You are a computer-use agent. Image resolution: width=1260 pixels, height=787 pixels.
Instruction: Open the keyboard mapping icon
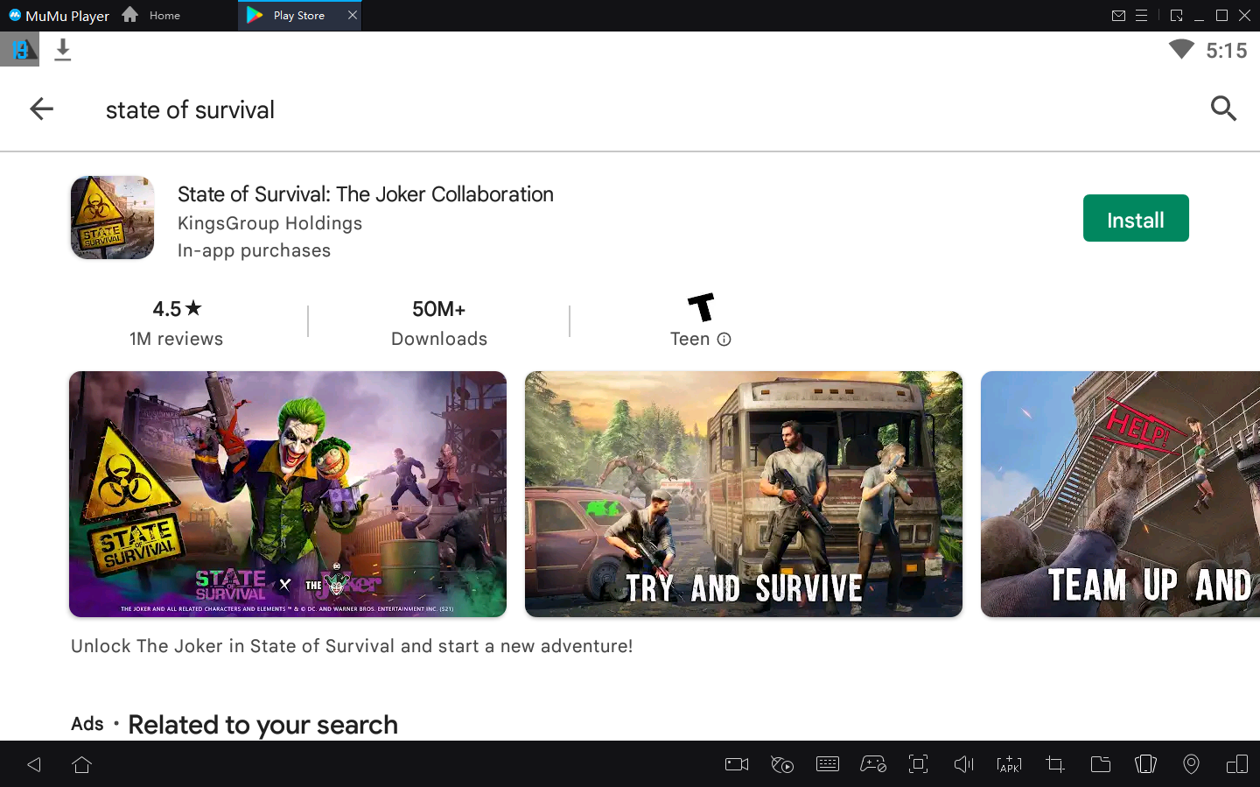pyautogui.click(x=828, y=764)
